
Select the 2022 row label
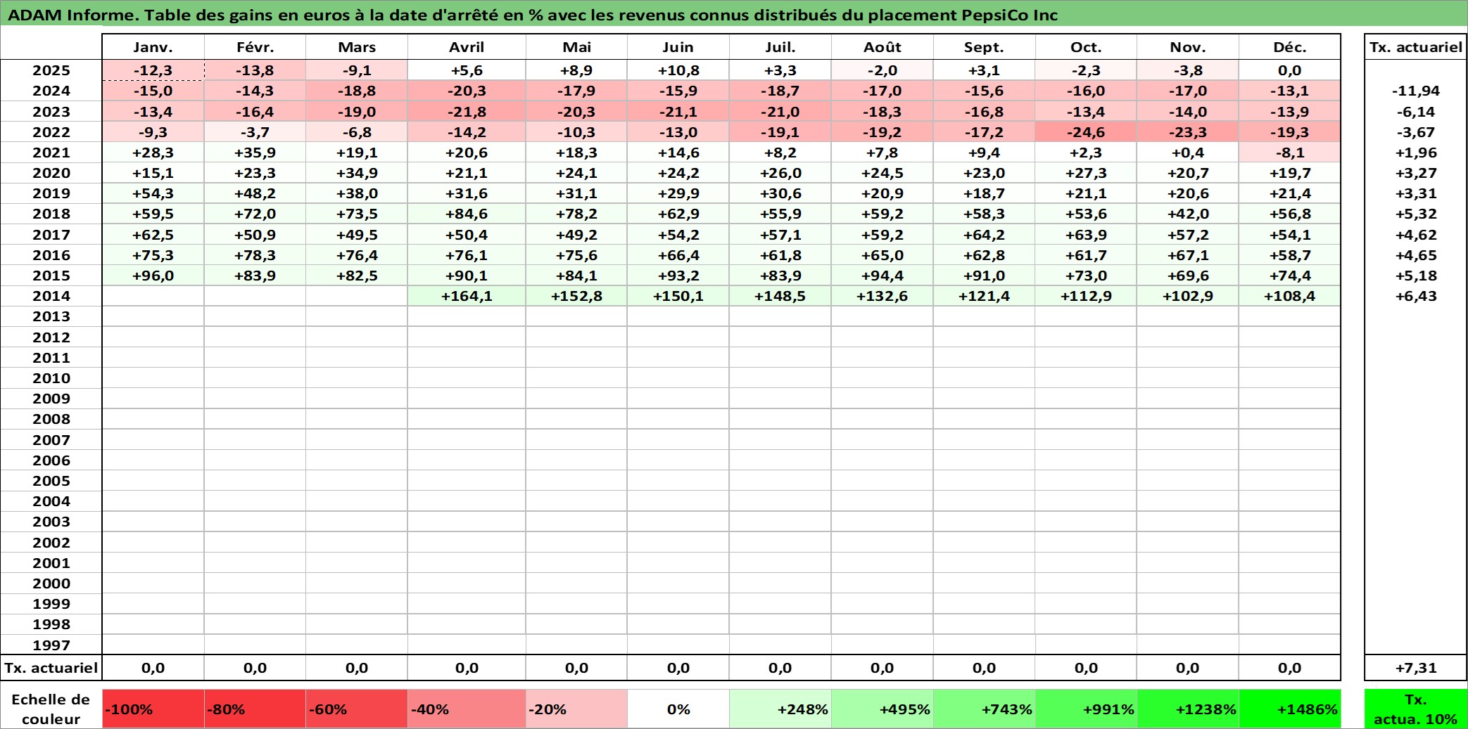click(x=51, y=132)
